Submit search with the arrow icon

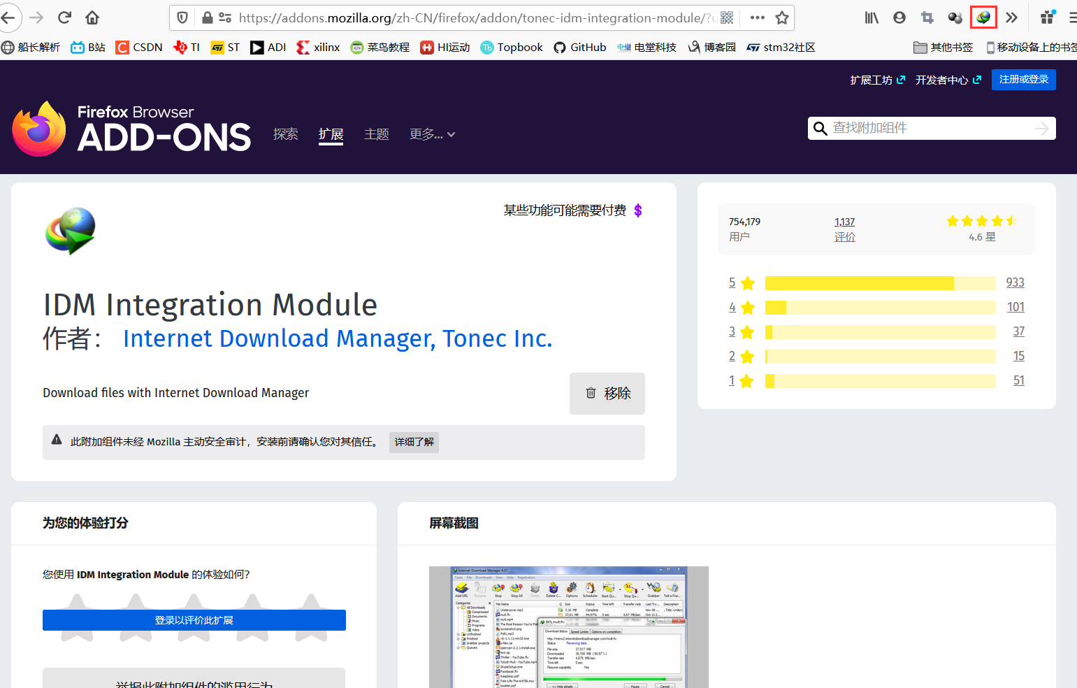1042,128
